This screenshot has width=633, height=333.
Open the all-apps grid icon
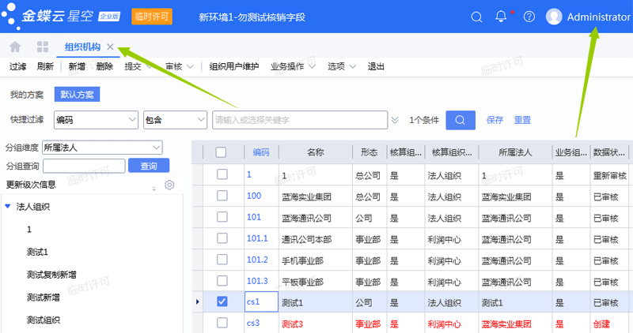(43, 47)
